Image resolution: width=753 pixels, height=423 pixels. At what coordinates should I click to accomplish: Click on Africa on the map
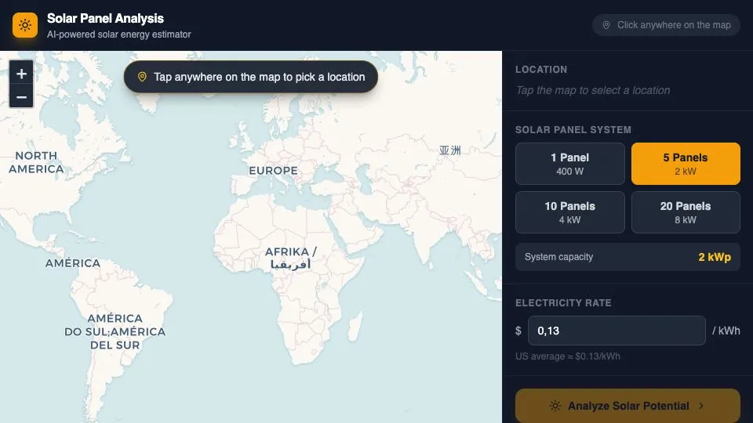[290, 258]
